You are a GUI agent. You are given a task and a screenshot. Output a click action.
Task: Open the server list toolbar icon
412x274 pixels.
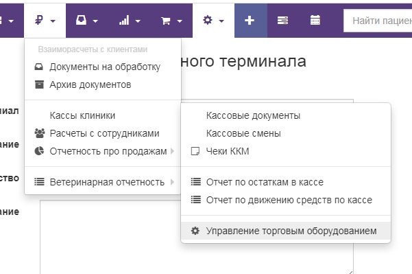[282, 21]
